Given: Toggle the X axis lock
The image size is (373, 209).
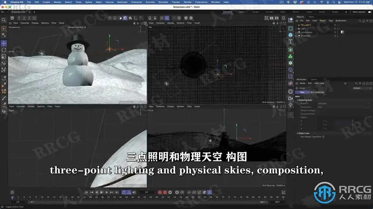Looking at the screenshot, I should (19, 18).
